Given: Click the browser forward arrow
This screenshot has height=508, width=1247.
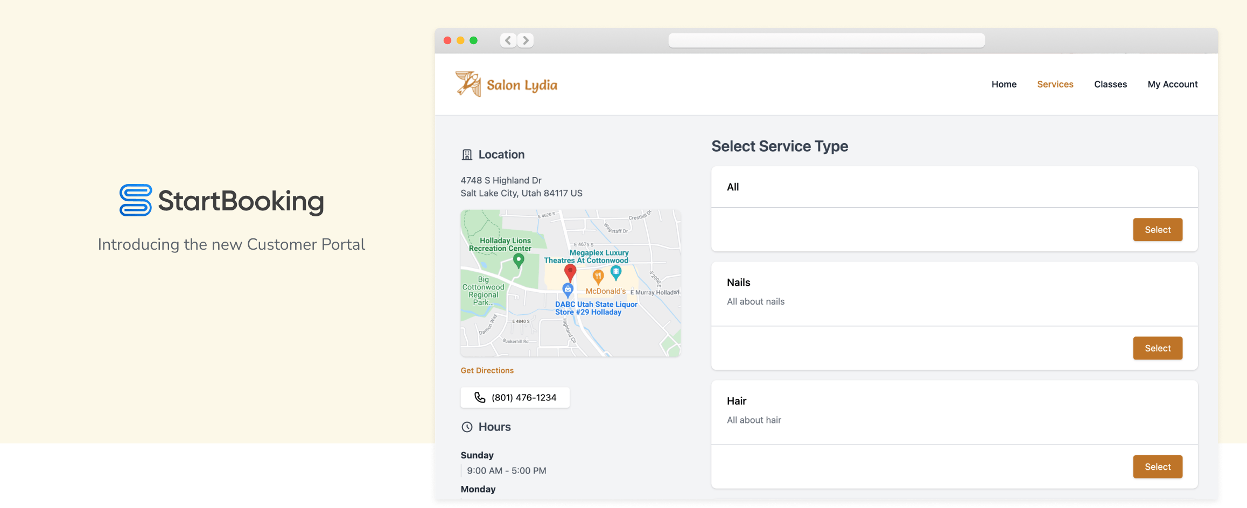Looking at the screenshot, I should (526, 40).
